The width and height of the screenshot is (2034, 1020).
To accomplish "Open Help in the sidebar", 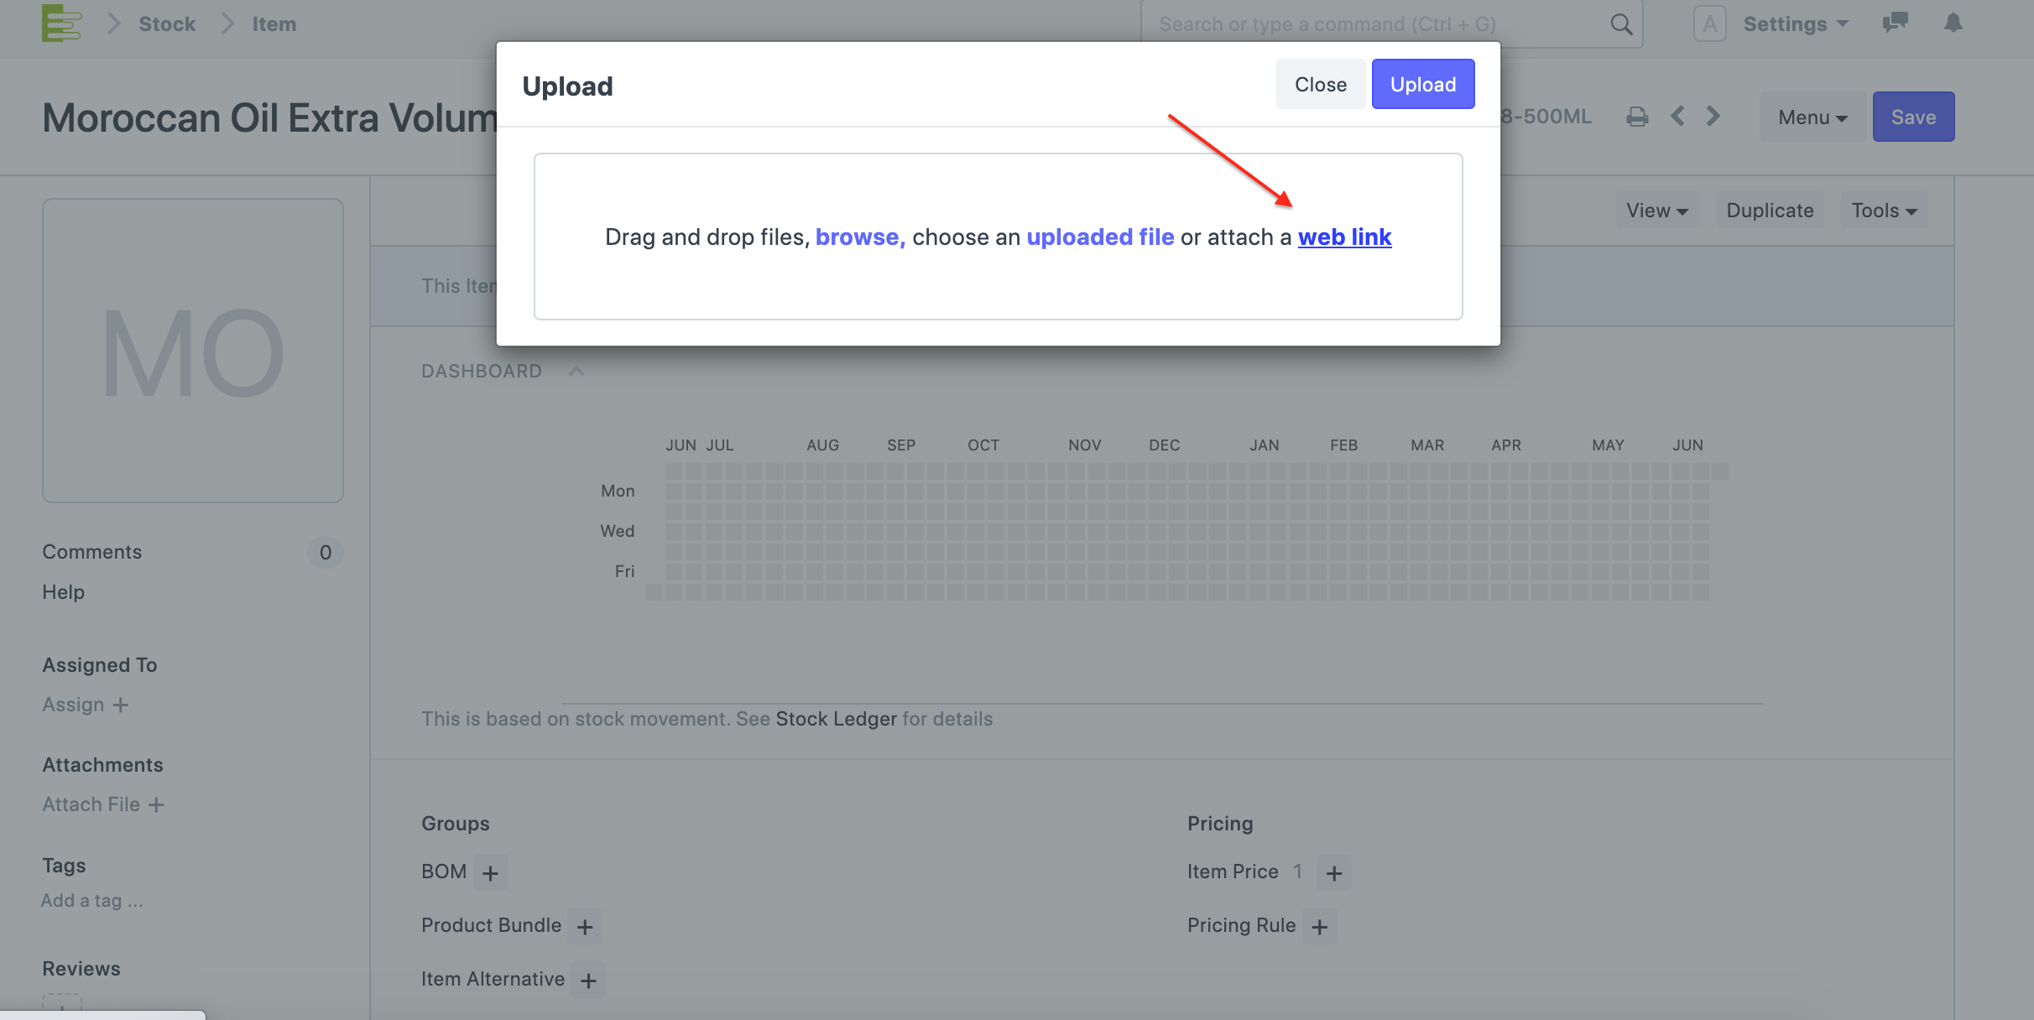I will tap(64, 592).
